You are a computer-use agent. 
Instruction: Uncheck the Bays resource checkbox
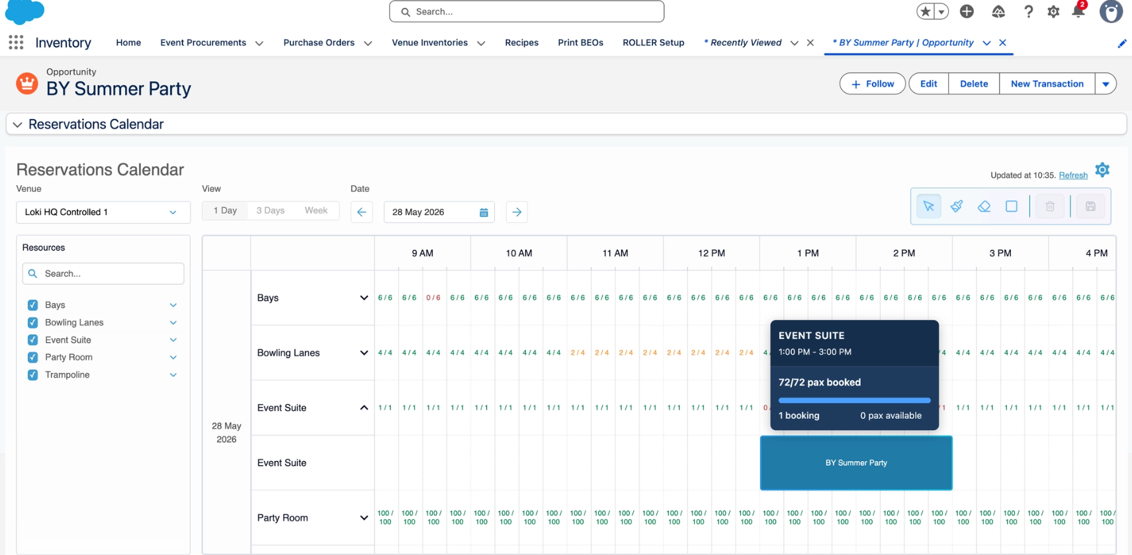point(32,305)
